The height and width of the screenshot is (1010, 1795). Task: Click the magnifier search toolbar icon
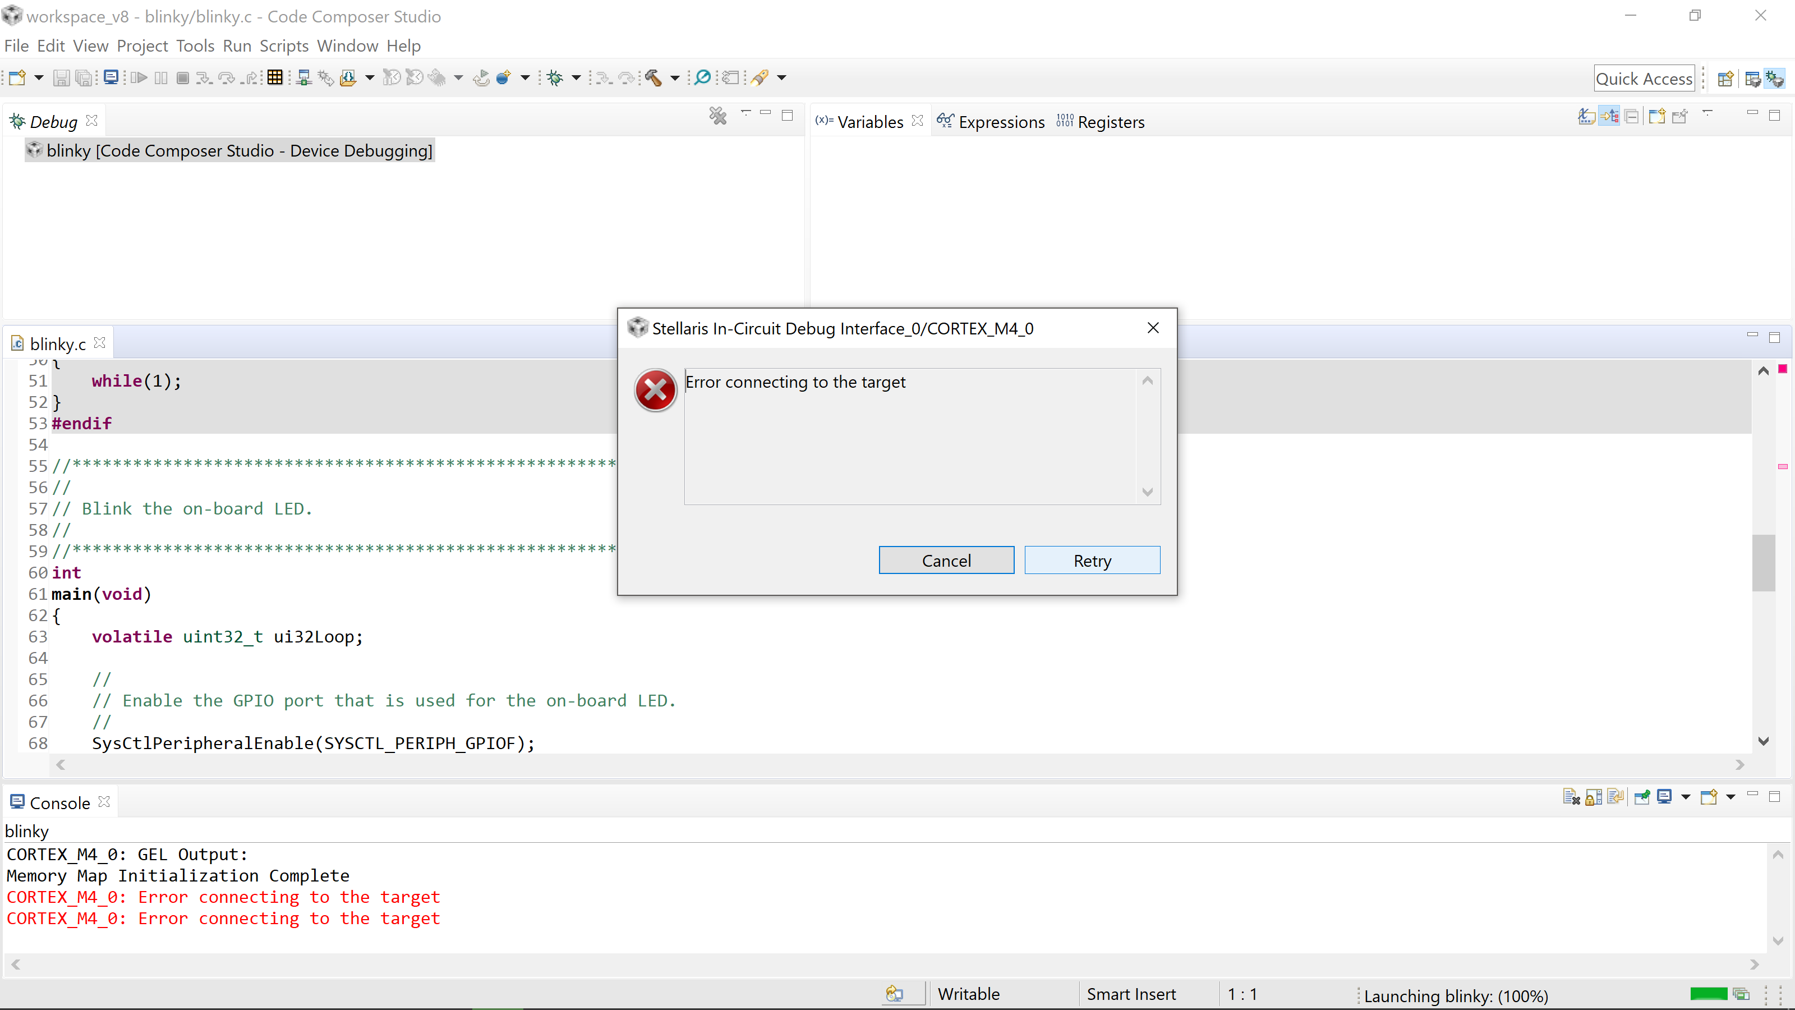pyautogui.click(x=703, y=77)
